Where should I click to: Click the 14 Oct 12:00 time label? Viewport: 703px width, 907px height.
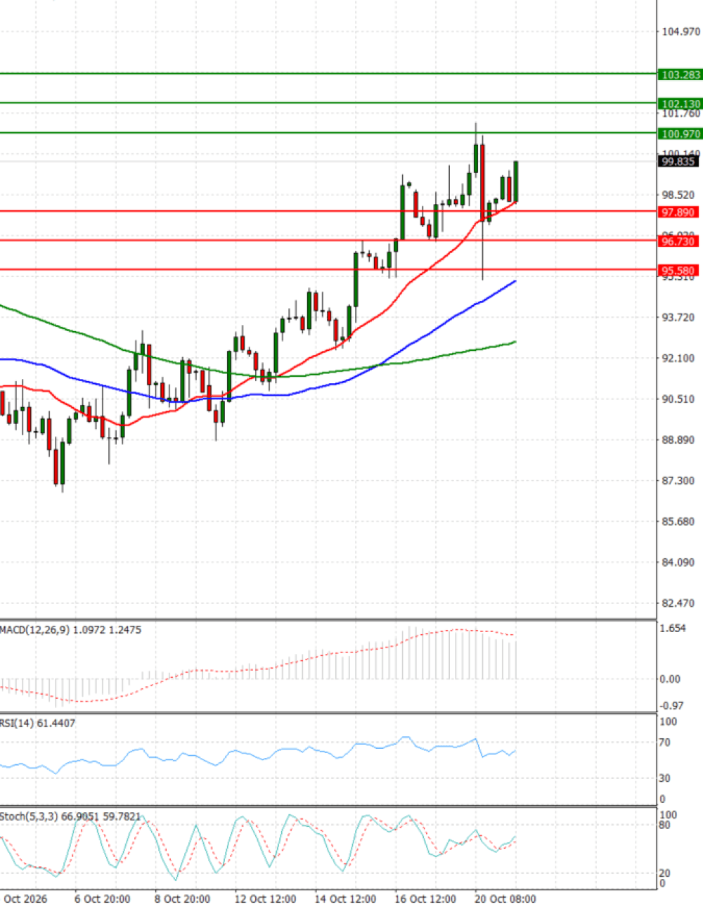345,899
